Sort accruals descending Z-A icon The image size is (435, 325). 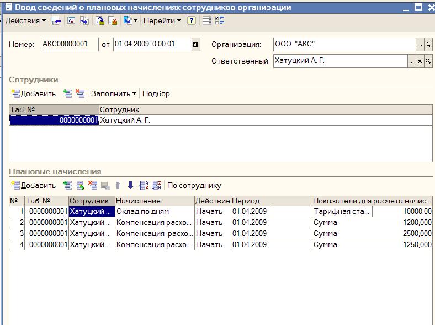156,185
